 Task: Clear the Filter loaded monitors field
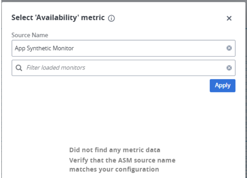[x=229, y=68]
